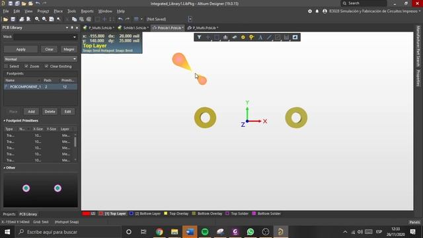The image size is (423, 238).
Task: Click the Clear button
Action: [x=49, y=50]
